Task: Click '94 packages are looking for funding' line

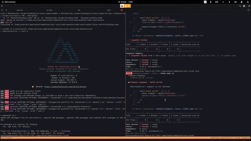Action: point(19,125)
